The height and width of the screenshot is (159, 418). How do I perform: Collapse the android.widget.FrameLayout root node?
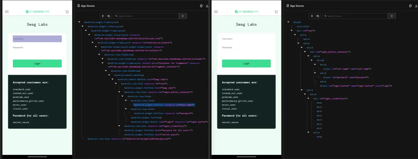pyautogui.click(x=79, y=22)
